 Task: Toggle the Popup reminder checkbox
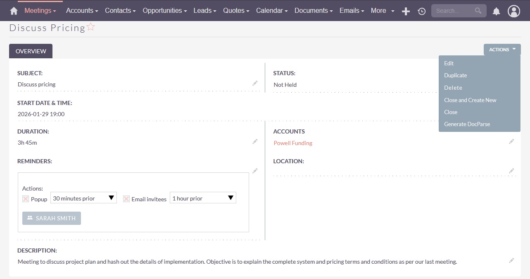point(26,199)
